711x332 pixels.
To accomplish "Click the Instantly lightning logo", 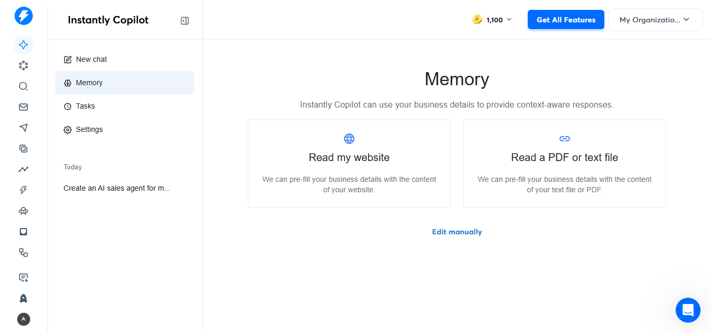I will tap(23, 16).
